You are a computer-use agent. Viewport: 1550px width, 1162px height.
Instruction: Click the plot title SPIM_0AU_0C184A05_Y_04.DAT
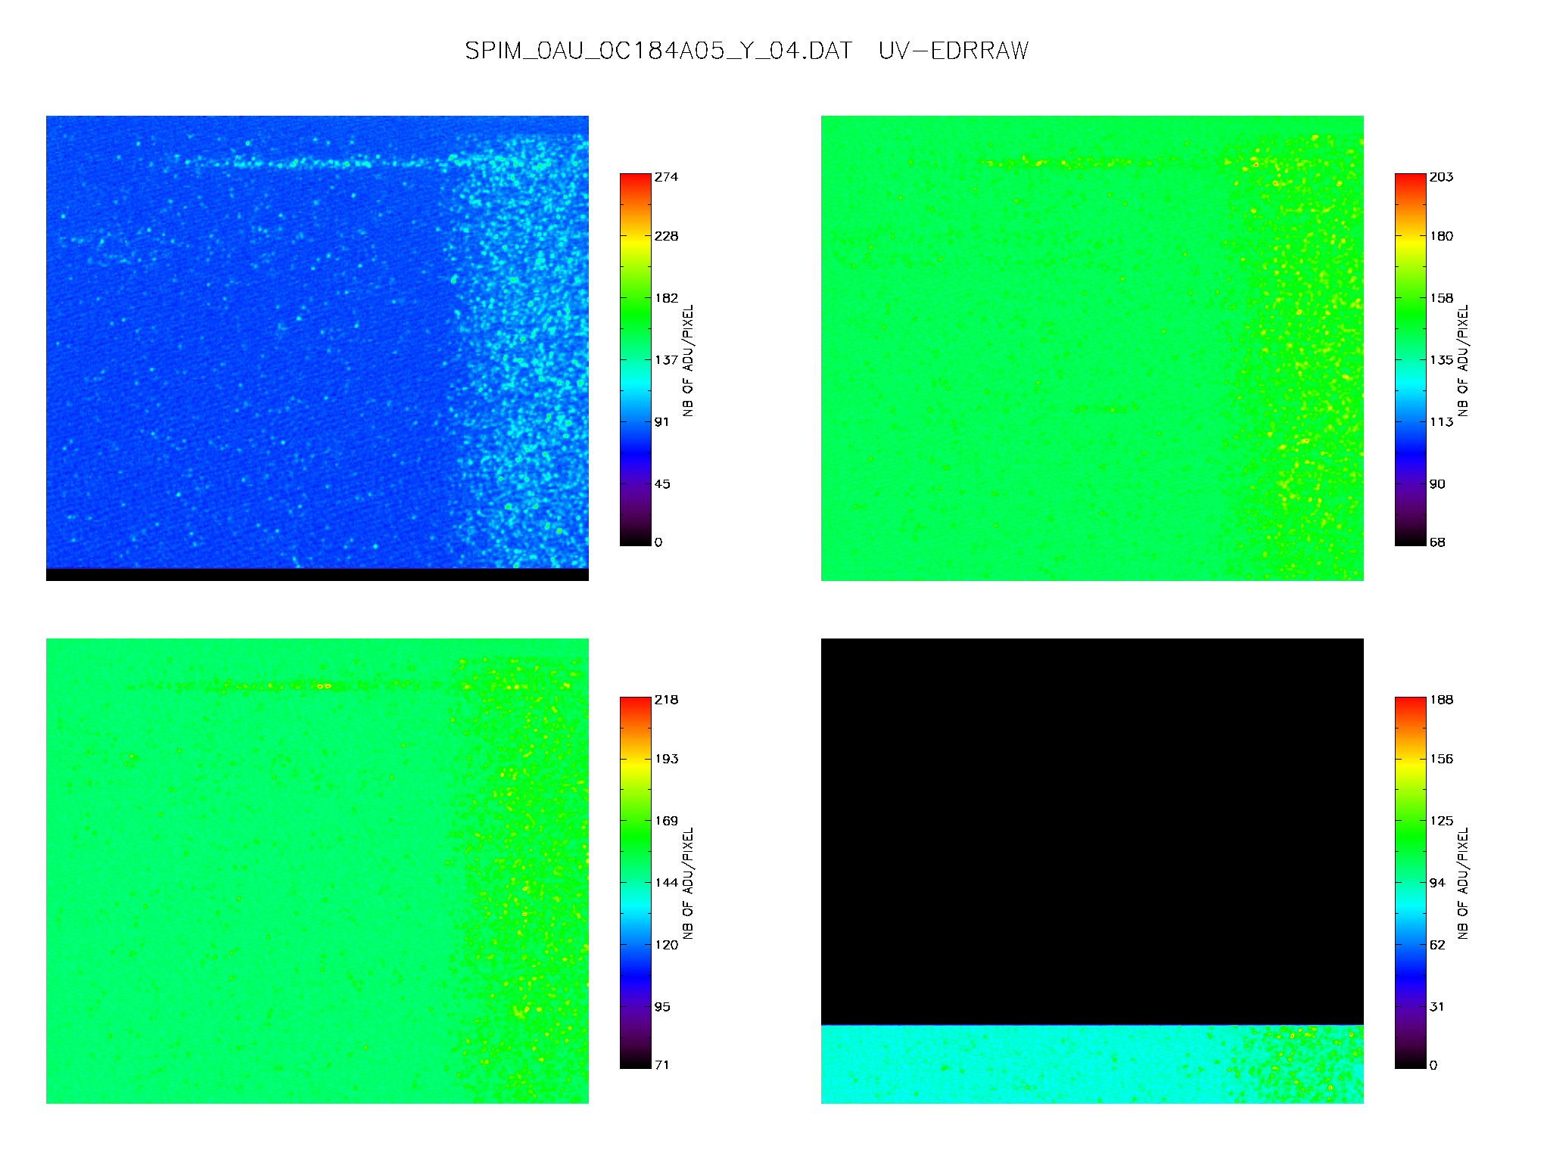[x=658, y=51]
